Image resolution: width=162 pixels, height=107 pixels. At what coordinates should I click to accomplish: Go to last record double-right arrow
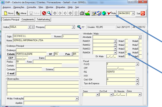[x=71, y=13]
